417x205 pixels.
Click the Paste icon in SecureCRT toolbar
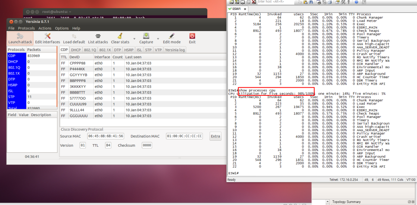click(x=305, y=2)
